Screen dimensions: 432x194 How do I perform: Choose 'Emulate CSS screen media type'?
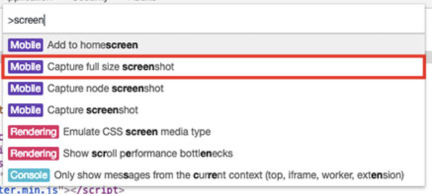click(214, 131)
